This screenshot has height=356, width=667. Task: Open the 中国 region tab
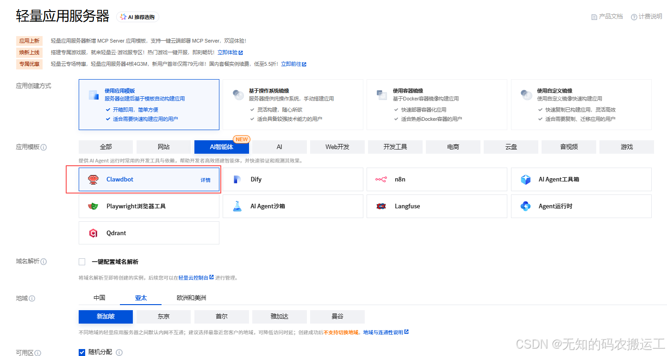pyautogui.click(x=99, y=298)
